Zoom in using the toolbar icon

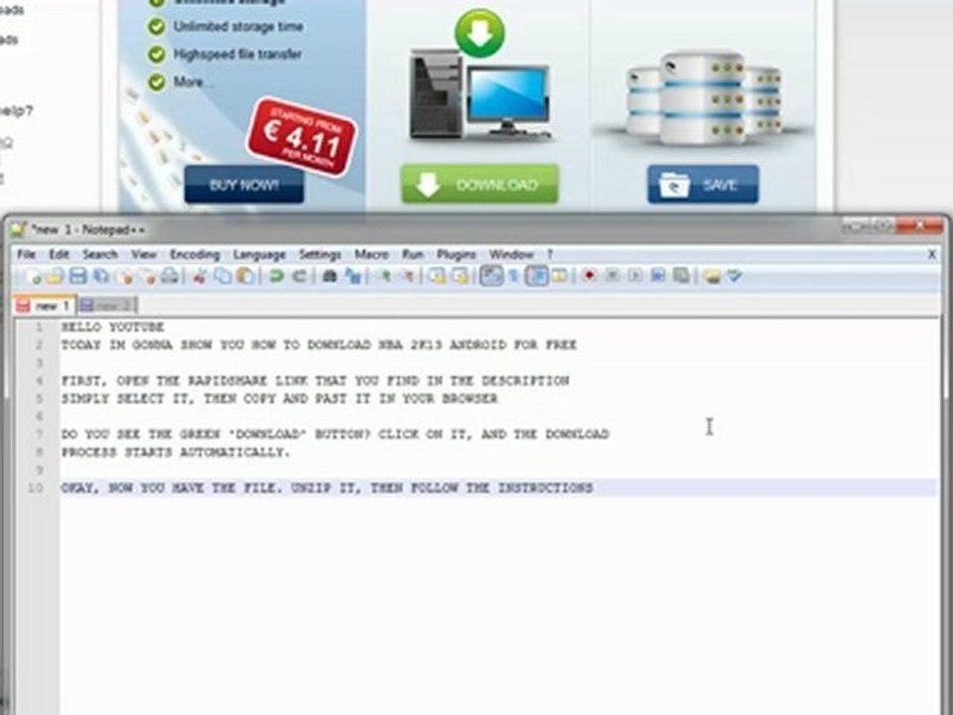pos(384,277)
